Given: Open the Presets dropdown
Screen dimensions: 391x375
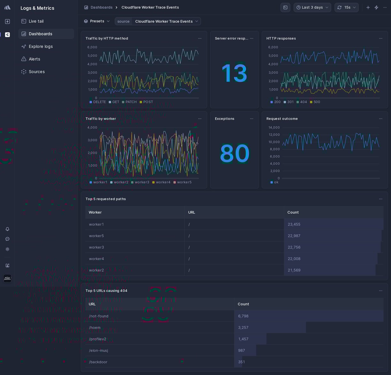Looking at the screenshot, I should pyautogui.click(x=96, y=21).
